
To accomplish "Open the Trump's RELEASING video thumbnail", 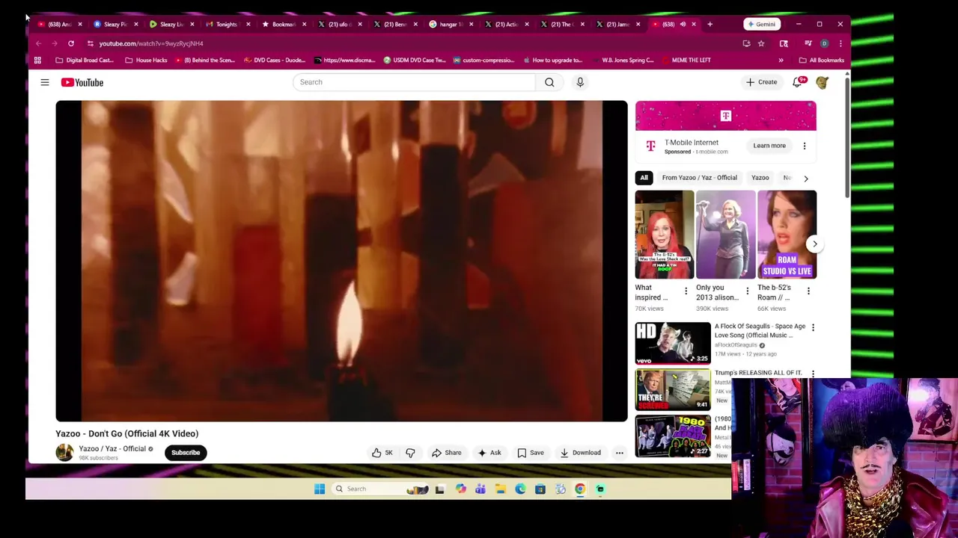I will point(673,389).
